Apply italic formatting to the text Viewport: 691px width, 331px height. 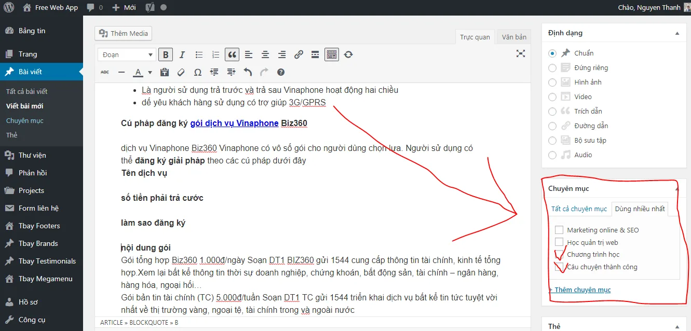click(182, 54)
